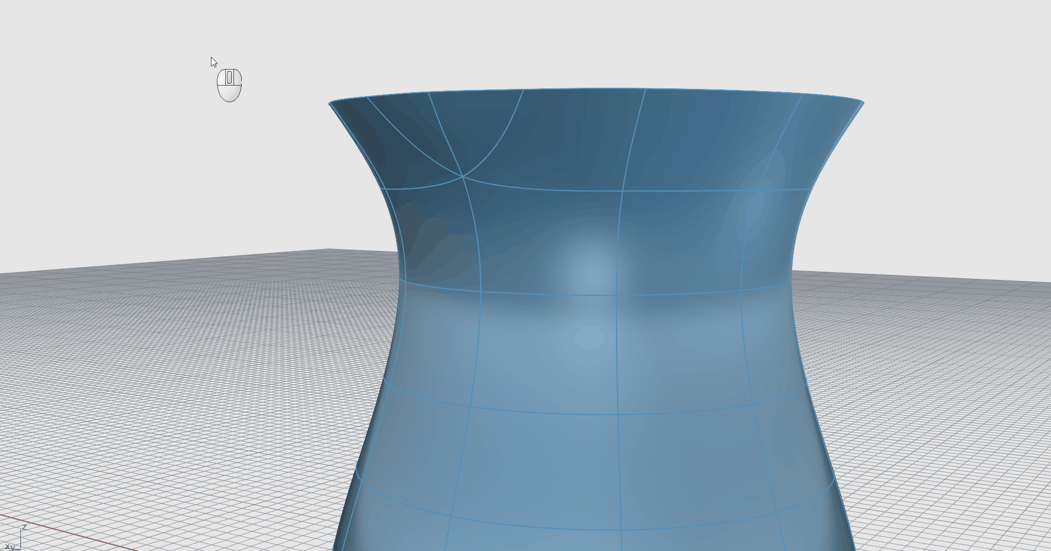This screenshot has height=551, width=1051.
Task: Click the grid floor right of the vase
Action: point(938,386)
